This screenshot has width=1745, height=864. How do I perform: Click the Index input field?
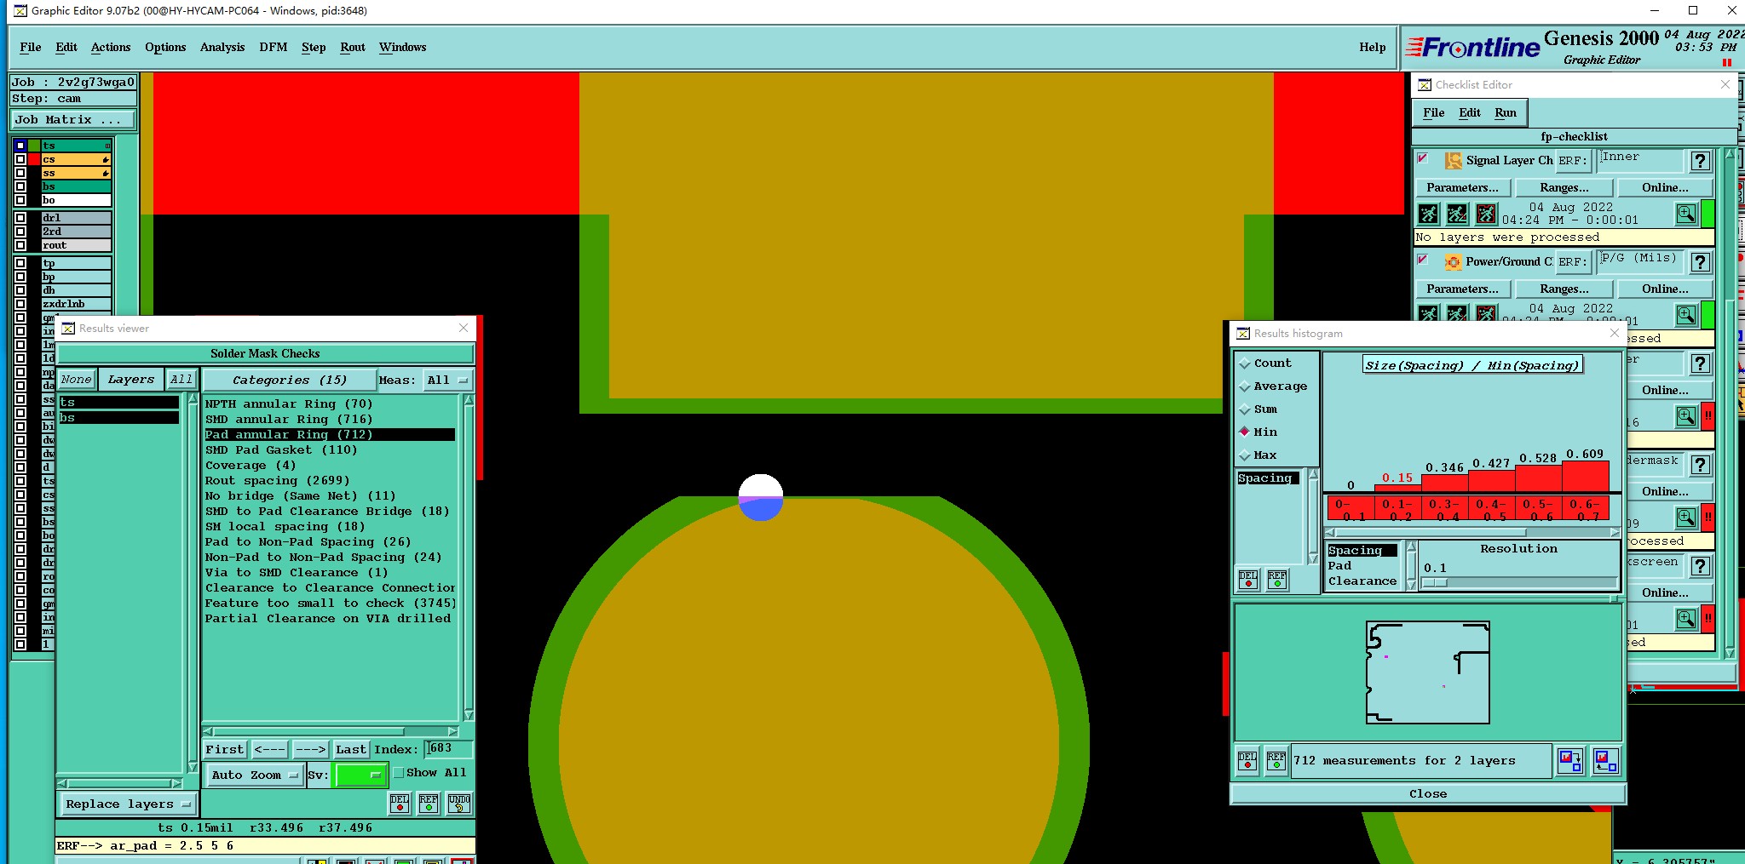pyautogui.click(x=448, y=748)
